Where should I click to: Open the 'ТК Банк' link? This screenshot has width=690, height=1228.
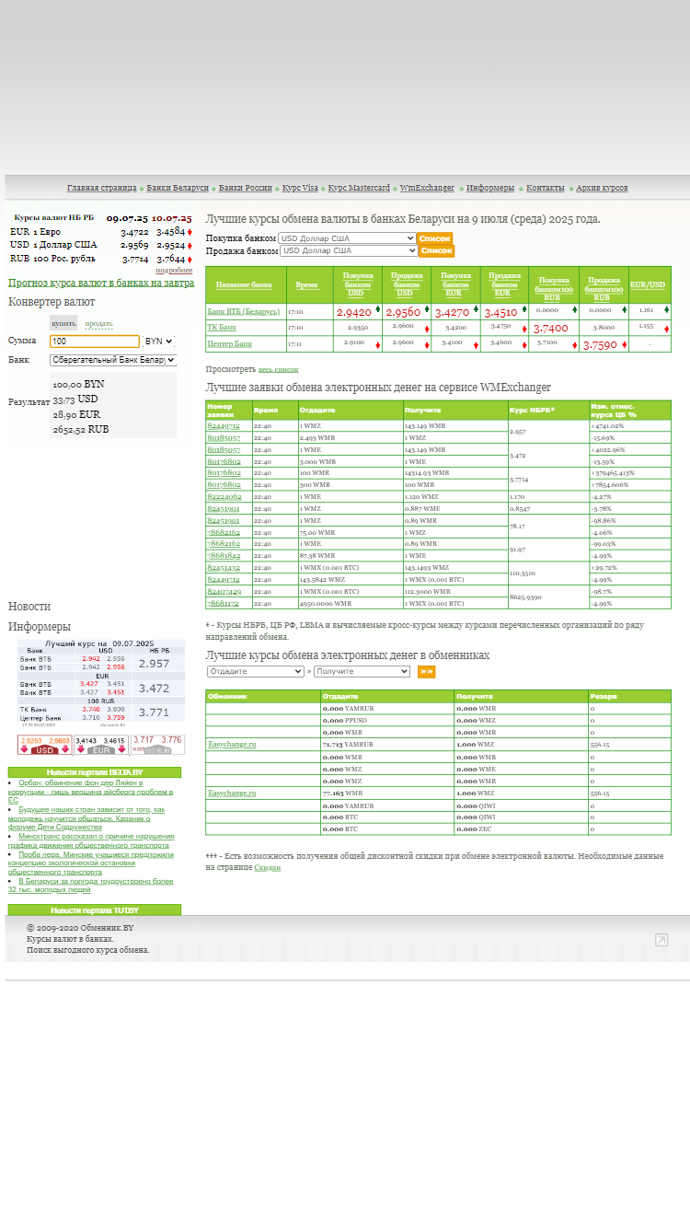click(x=222, y=327)
